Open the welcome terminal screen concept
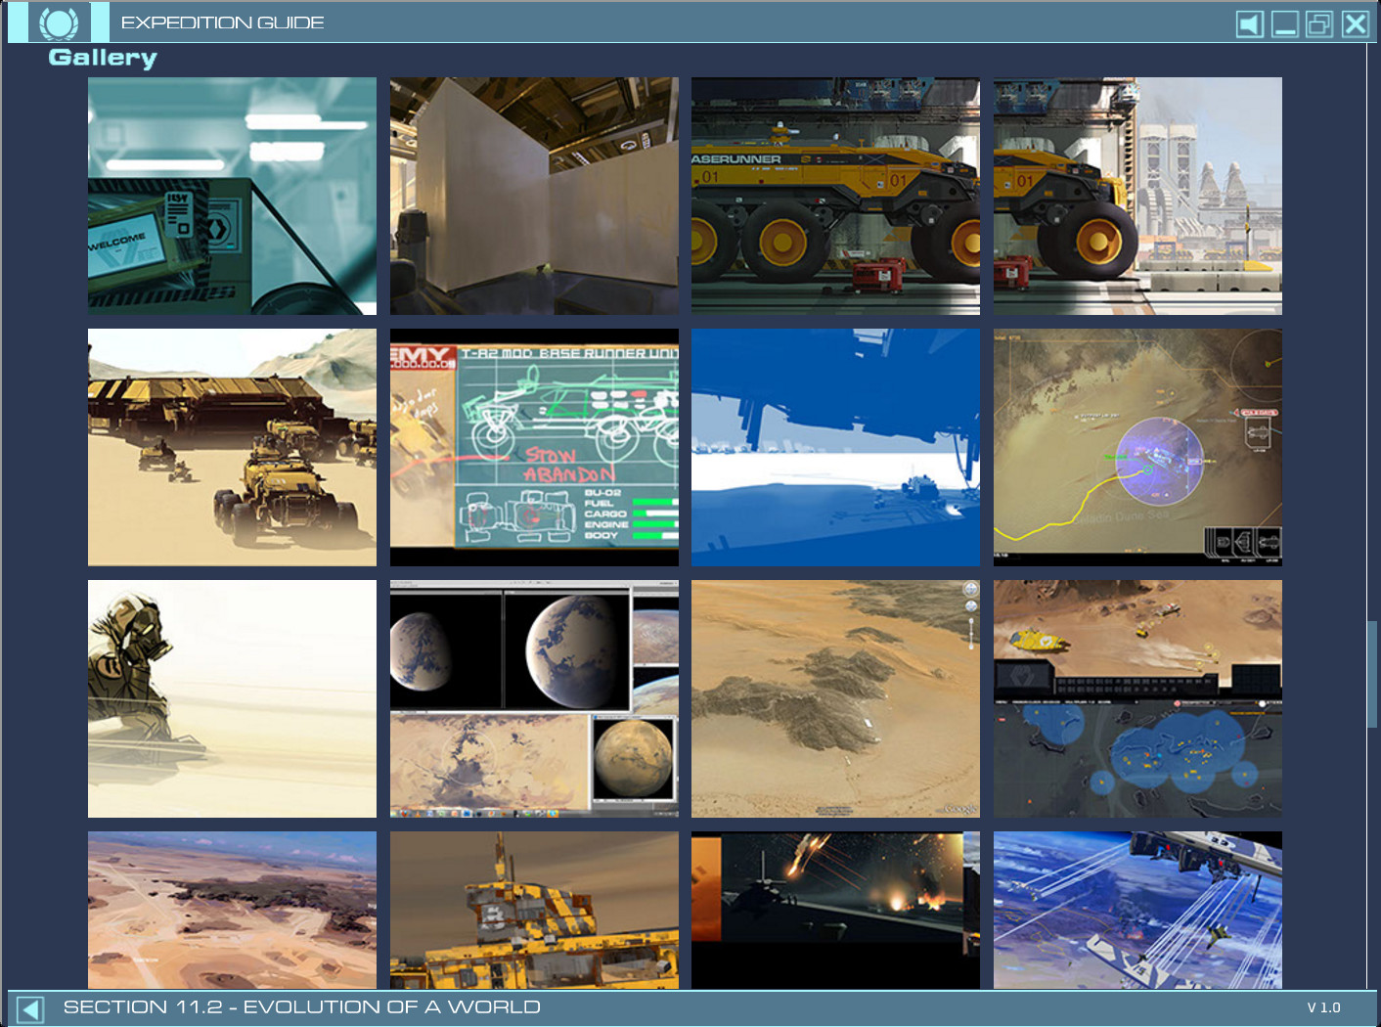Image resolution: width=1381 pixels, height=1027 pixels. coord(232,195)
